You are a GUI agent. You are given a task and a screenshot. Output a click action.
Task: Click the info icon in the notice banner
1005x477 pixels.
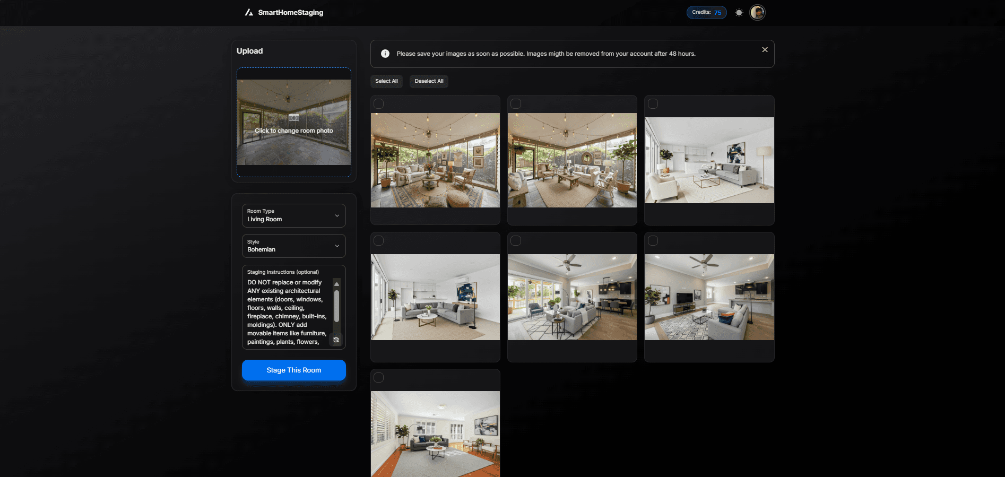385,54
